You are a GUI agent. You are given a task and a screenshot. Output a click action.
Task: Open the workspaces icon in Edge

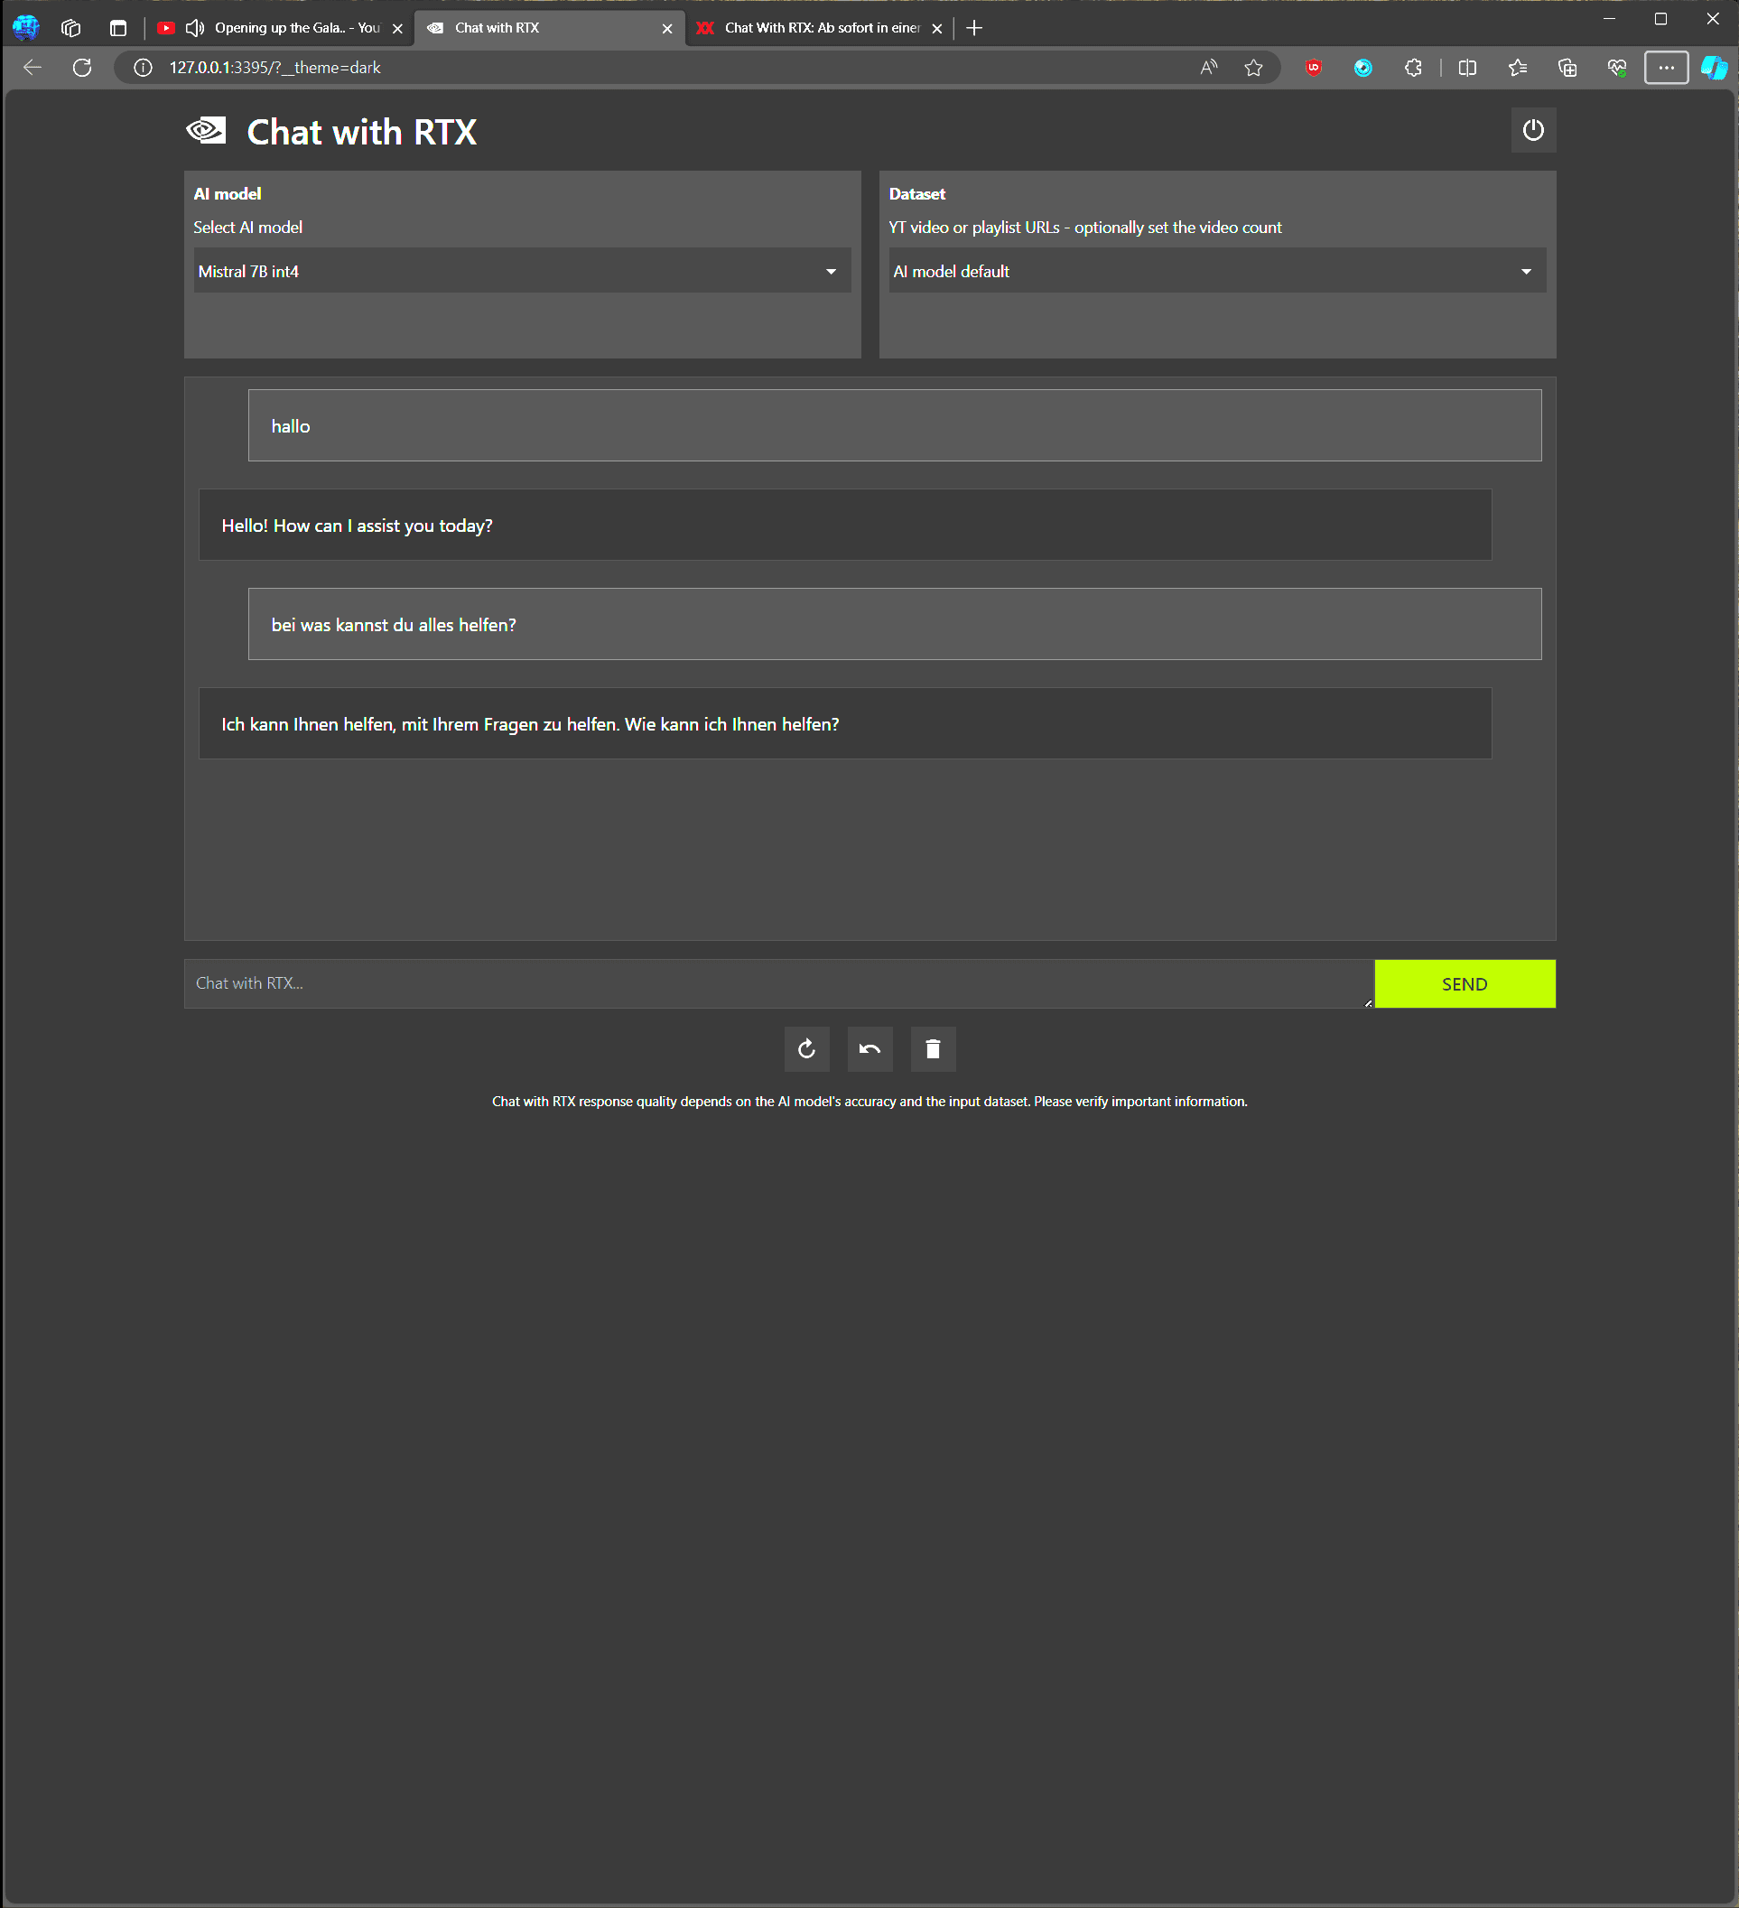click(x=71, y=27)
